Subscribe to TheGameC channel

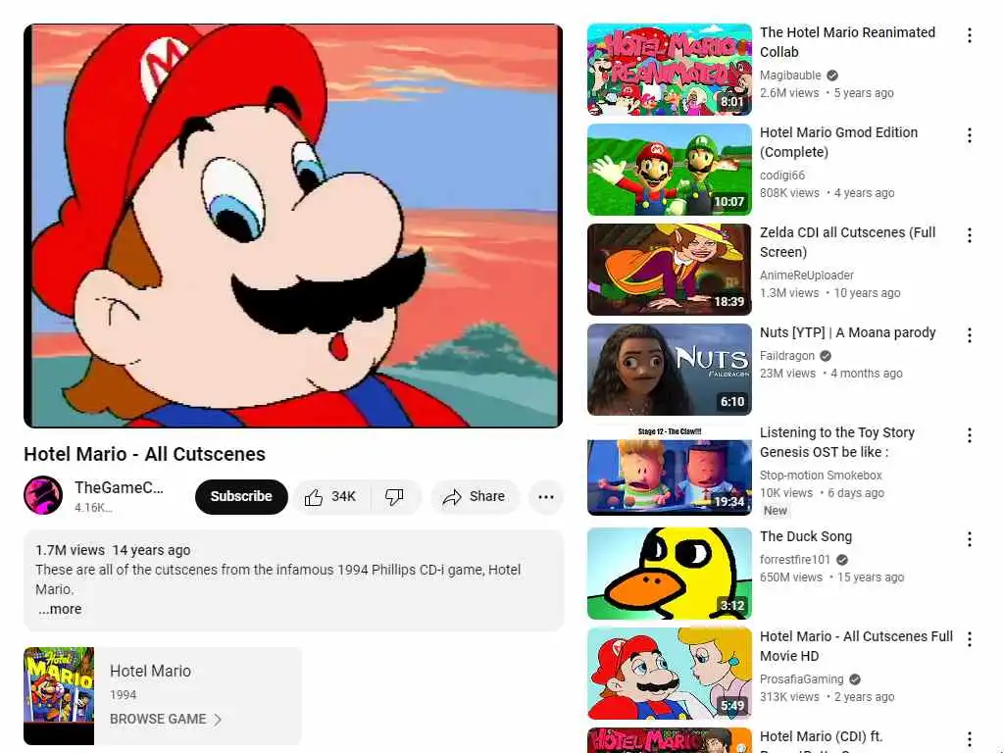point(241,497)
